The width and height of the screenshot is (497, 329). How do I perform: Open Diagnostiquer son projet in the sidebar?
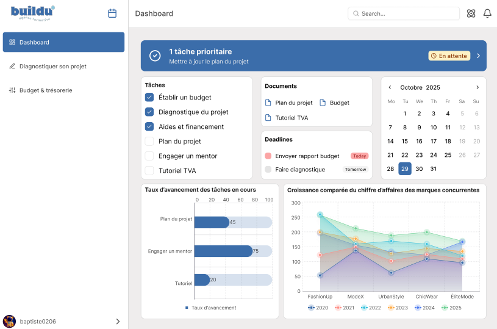(x=52, y=66)
